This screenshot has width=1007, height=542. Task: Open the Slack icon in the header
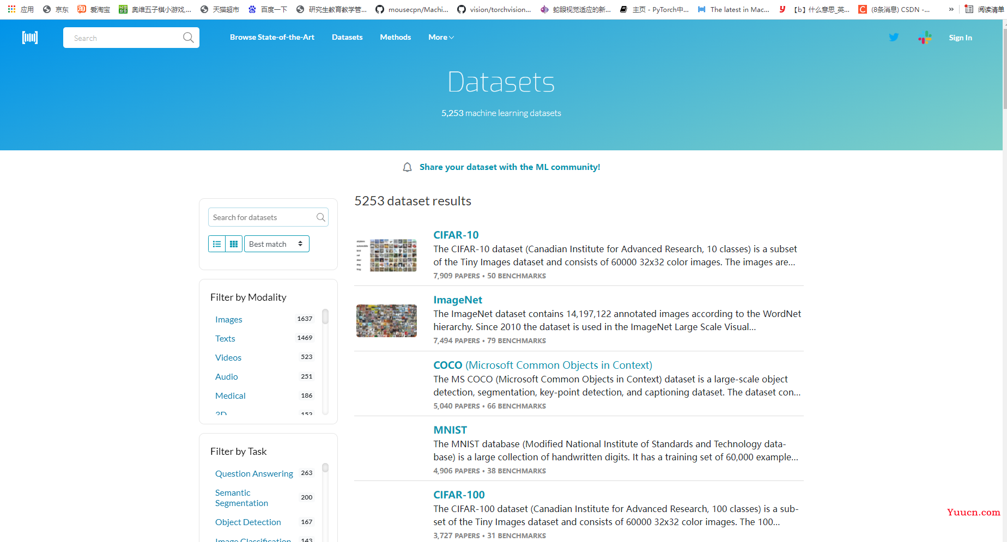click(x=925, y=38)
